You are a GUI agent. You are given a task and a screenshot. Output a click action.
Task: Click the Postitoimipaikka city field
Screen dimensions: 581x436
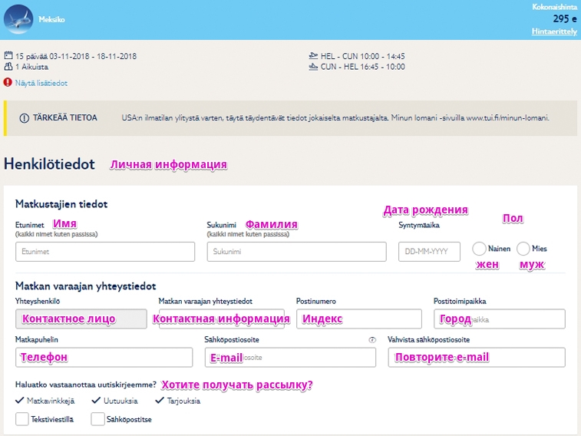coord(500,319)
